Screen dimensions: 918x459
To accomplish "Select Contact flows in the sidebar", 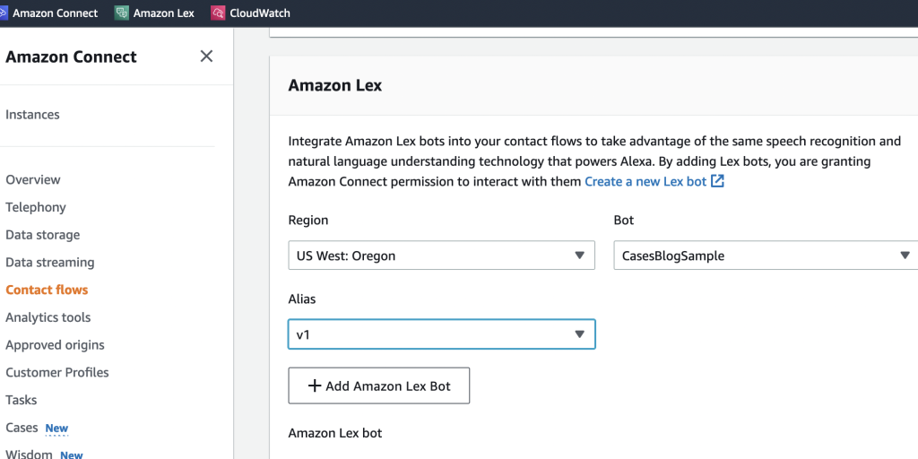I will [47, 290].
